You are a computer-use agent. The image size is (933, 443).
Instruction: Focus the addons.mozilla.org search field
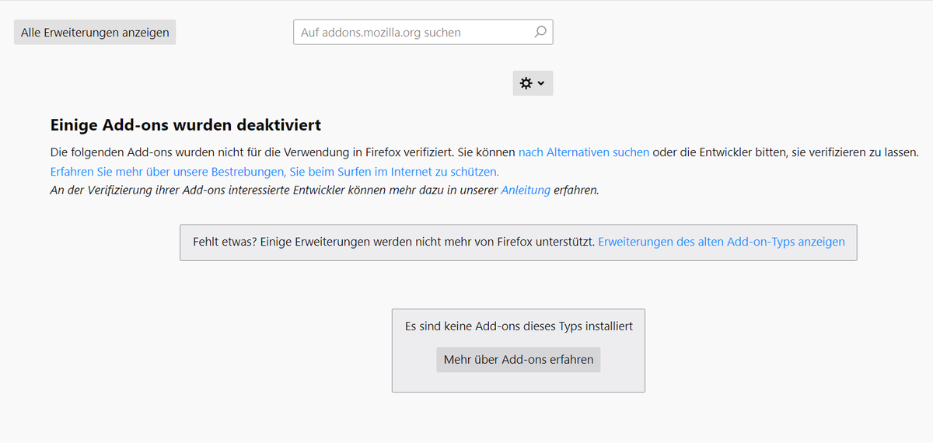(422, 33)
